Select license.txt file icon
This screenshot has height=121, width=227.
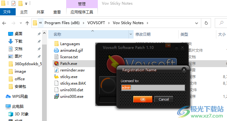pyautogui.click(x=56, y=57)
